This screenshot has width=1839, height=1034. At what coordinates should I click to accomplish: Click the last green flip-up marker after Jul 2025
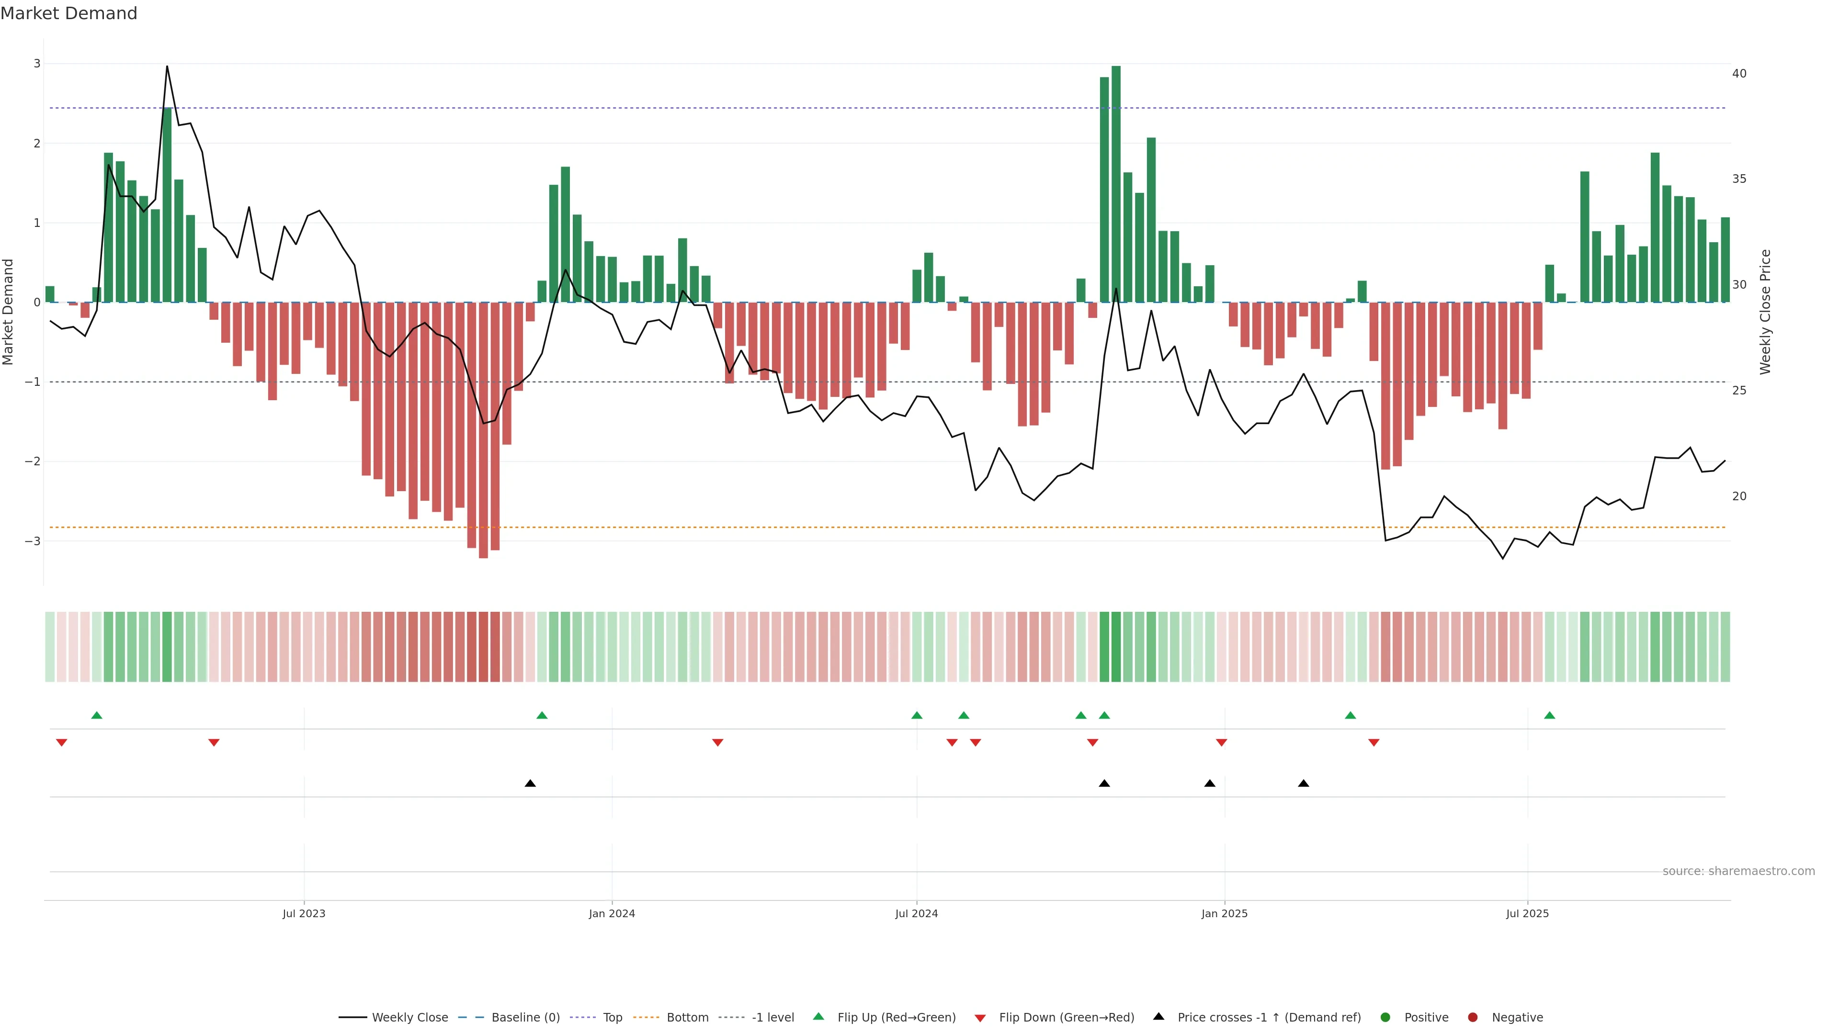1549,715
